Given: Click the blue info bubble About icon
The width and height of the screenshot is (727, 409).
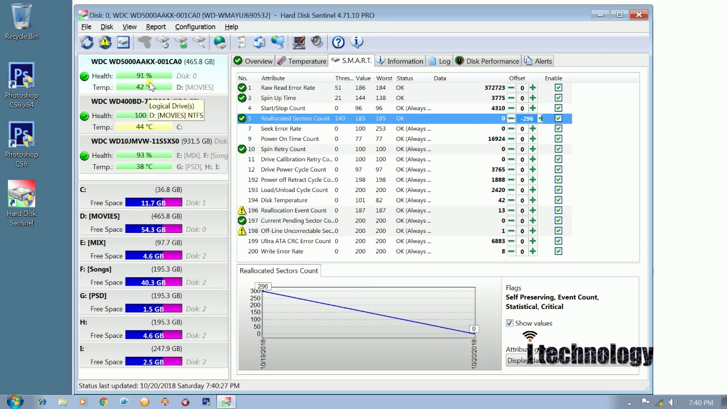Looking at the screenshot, I should tap(357, 42).
